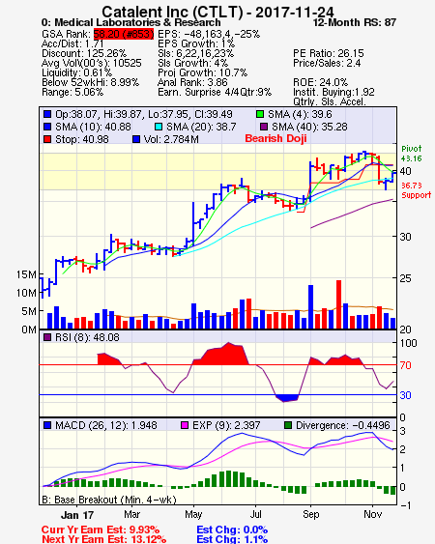Click the Avg Vol(00's): 10525 text
The height and width of the screenshot is (544, 435).
tap(92, 63)
